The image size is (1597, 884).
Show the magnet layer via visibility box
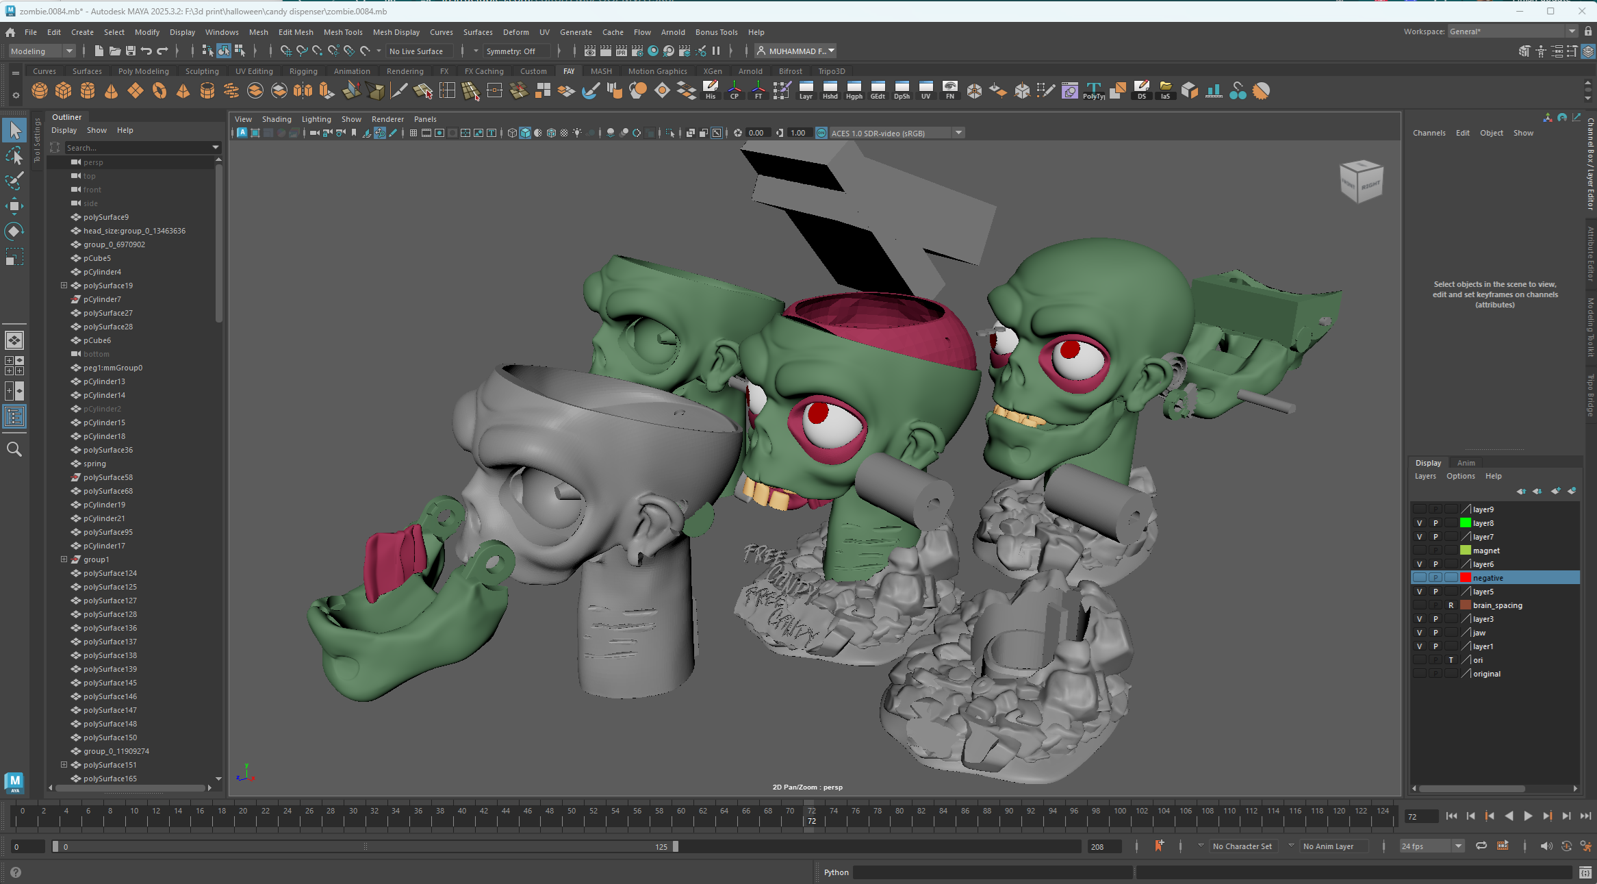pyautogui.click(x=1420, y=551)
